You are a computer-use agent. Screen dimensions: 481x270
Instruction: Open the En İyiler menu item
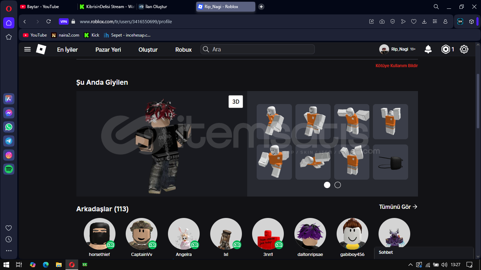[67, 50]
